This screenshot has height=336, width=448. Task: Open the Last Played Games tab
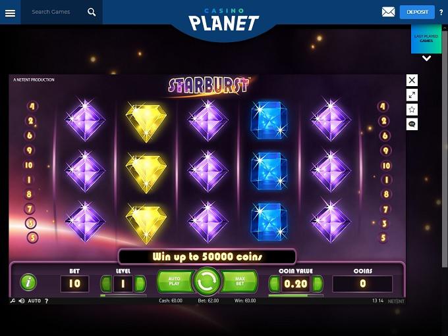[x=426, y=39]
